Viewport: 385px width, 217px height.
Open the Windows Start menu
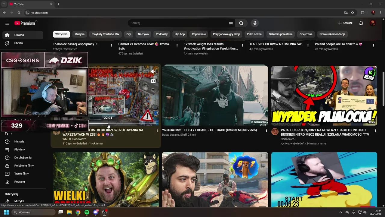tap(6, 212)
